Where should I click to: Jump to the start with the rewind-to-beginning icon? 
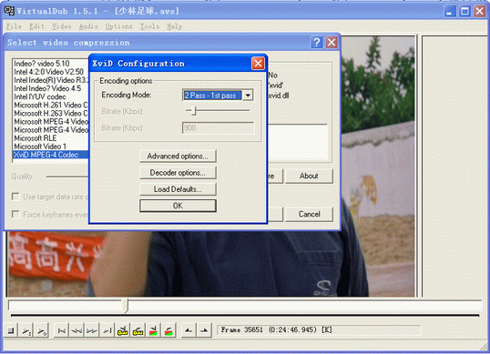pos(62,330)
